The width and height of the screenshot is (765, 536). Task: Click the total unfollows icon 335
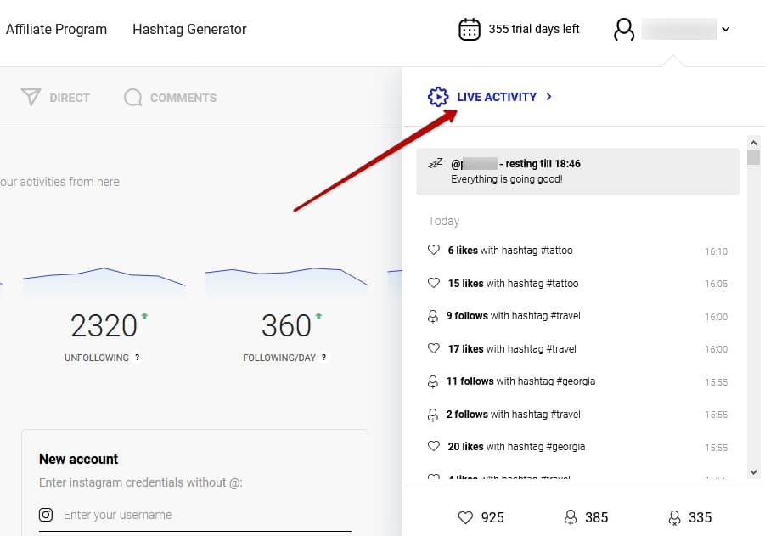click(674, 517)
